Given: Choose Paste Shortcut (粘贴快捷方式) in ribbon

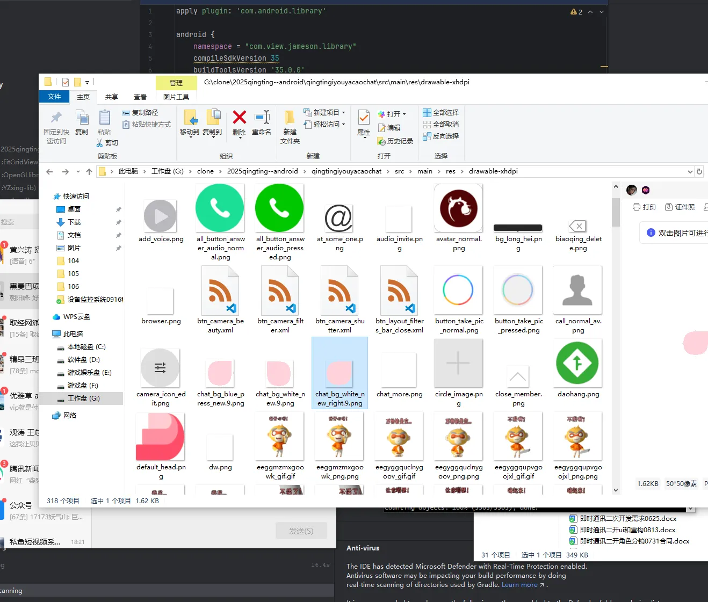Looking at the screenshot, I should pos(147,125).
